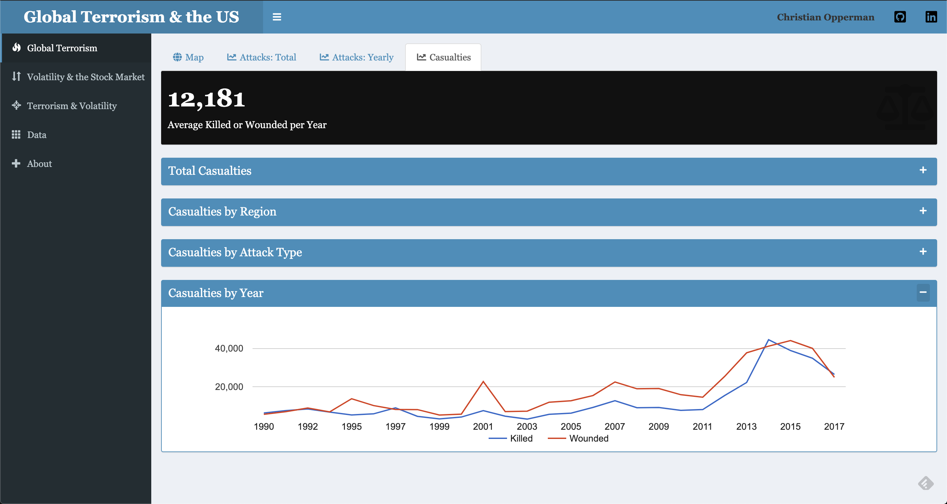Expand the Total Casualties panel
947x504 pixels.
coord(923,170)
